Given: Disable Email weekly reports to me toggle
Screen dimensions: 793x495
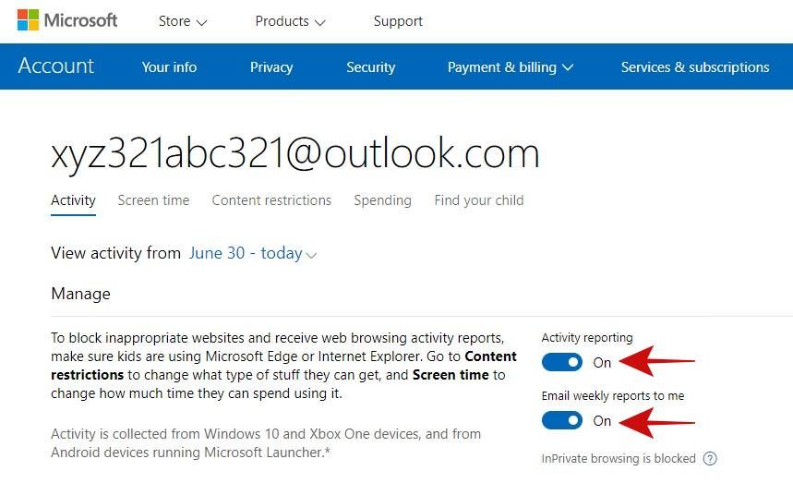Looking at the screenshot, I should tap(562, 421).
